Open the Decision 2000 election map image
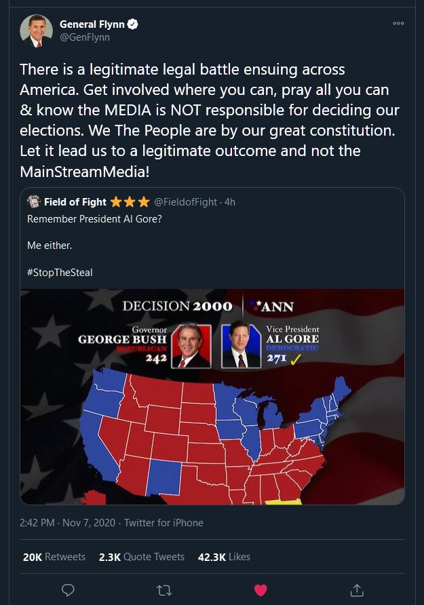424x605 pixels. coord(212,397)
